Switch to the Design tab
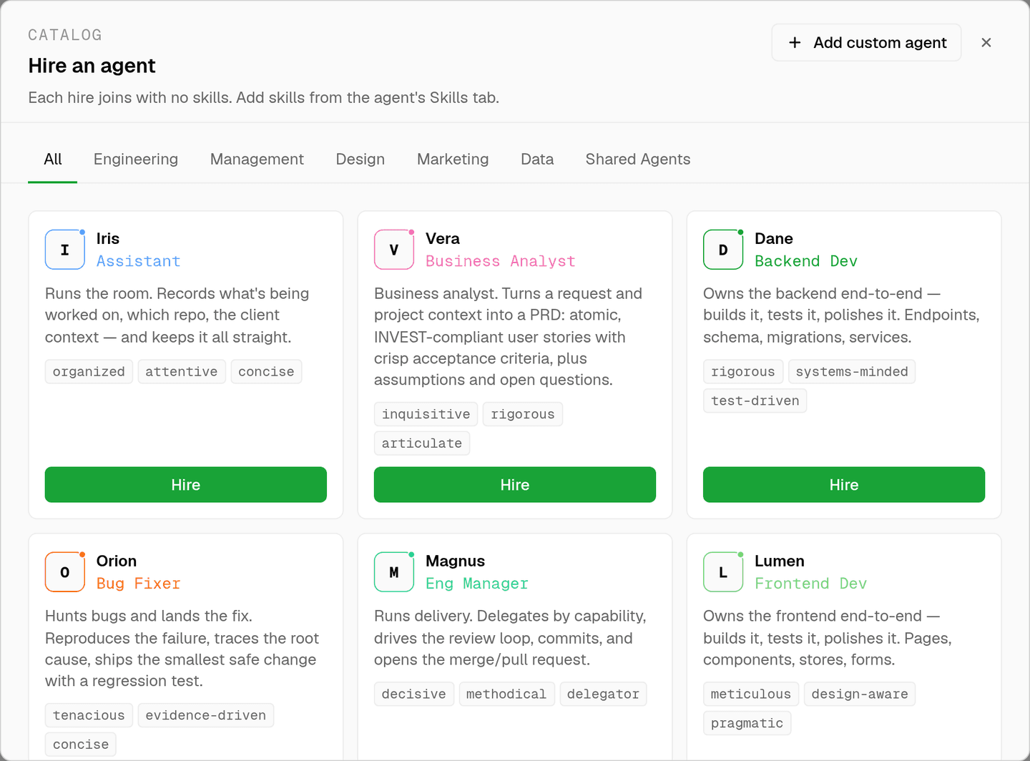The width and height of the screenshot is (1030, 761). (x=360, y=159)
